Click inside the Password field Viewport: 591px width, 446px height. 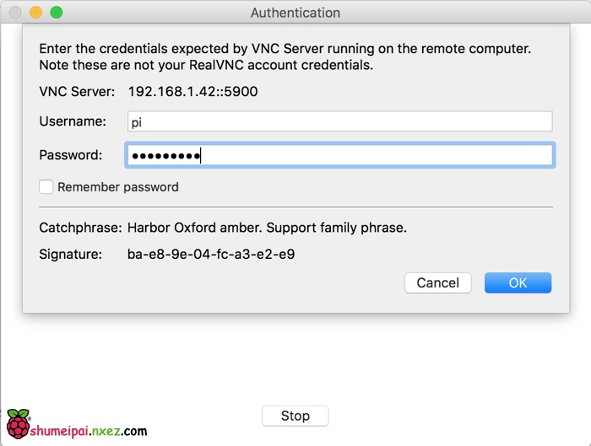[x=339, y=155]
